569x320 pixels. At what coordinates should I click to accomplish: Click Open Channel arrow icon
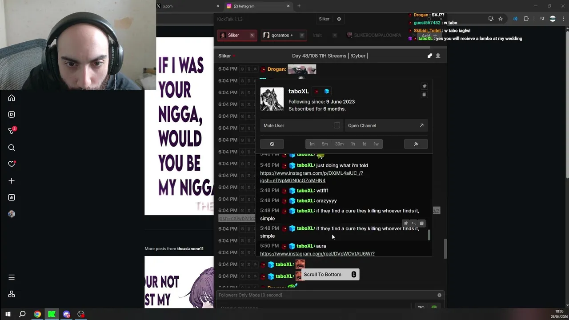click(421, 125)
